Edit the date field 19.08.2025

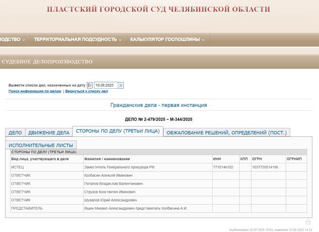click(106, 85)
